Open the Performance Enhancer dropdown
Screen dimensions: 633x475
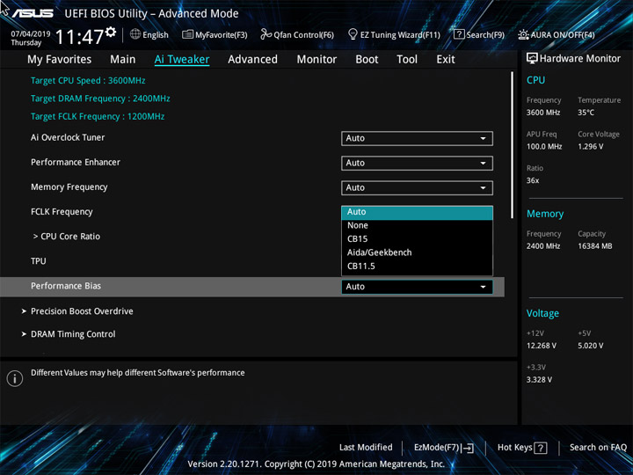tap(417, 164)
